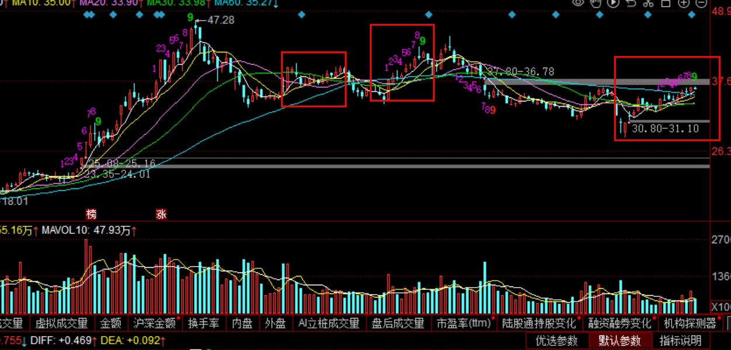This screenshot has width=731, height=350.
Task: Click the 30.80-31.10 gap range label
Action: [665, 129]
